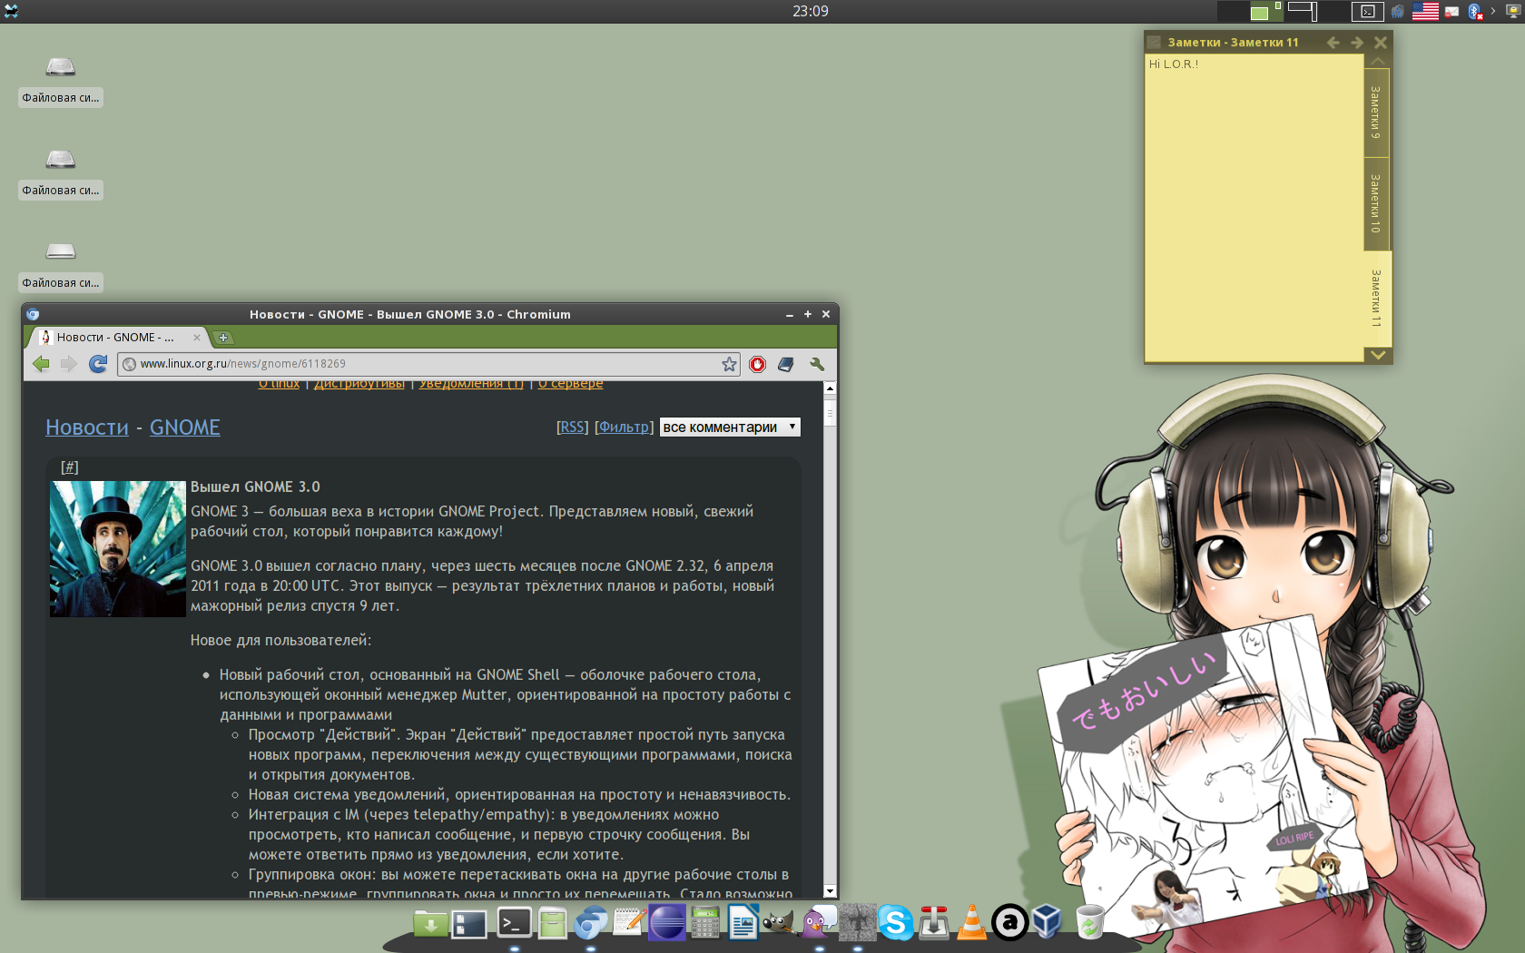
Task: Click the red AdBlock stop icon
Action: (x=758, y=364)
